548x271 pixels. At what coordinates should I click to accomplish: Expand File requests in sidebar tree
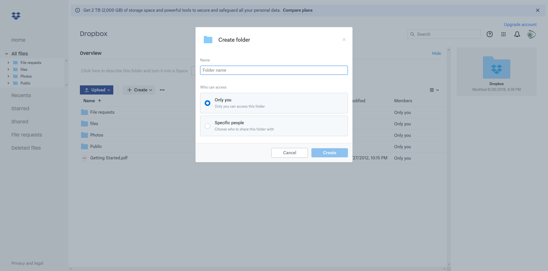8,63
